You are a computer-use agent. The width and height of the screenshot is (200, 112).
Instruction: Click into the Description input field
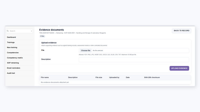134,60
